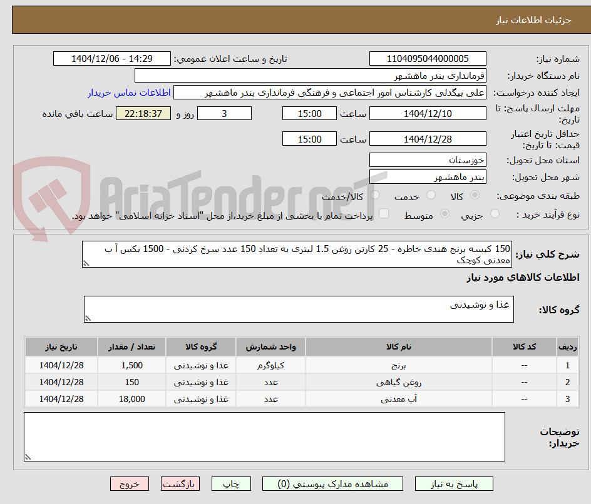Click the عدد unit in روغن گیاهی row

click(x=270, y=382)
